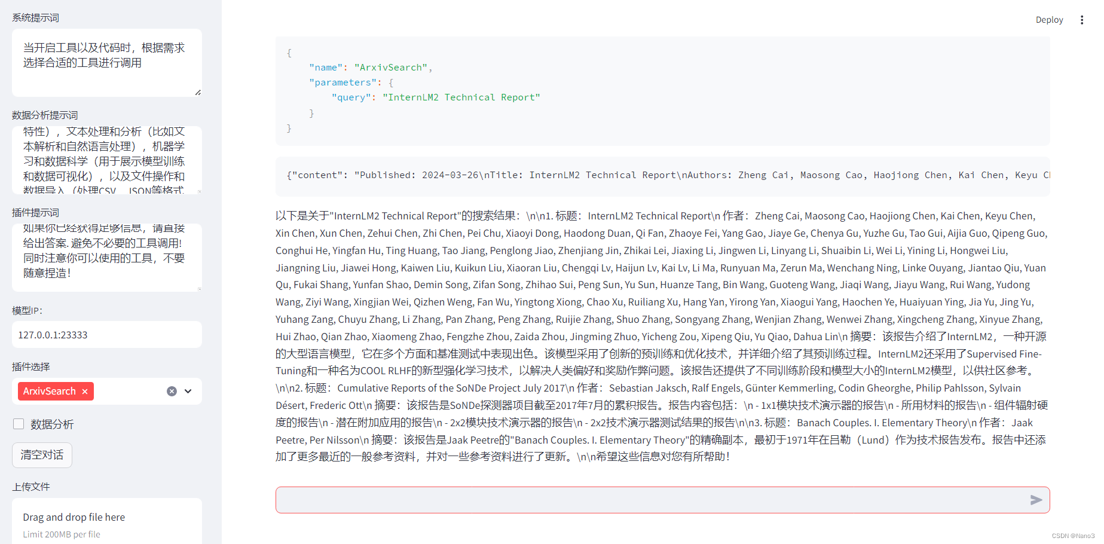Enable the 数据分析 checkbox

pos(19,424)
